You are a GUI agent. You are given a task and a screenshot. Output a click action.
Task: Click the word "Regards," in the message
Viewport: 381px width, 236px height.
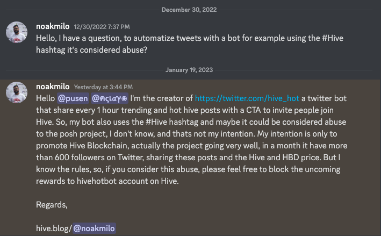point(51,204)
